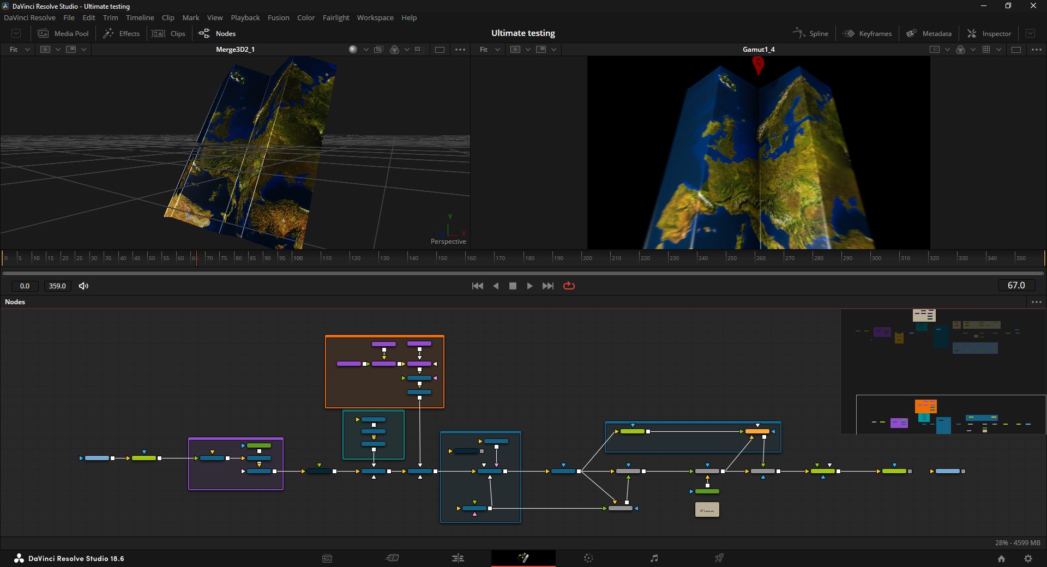Expand right viewer ROI dropdown arrow
The width and height of the screenshot is (1047, 567).
(947, 50)
